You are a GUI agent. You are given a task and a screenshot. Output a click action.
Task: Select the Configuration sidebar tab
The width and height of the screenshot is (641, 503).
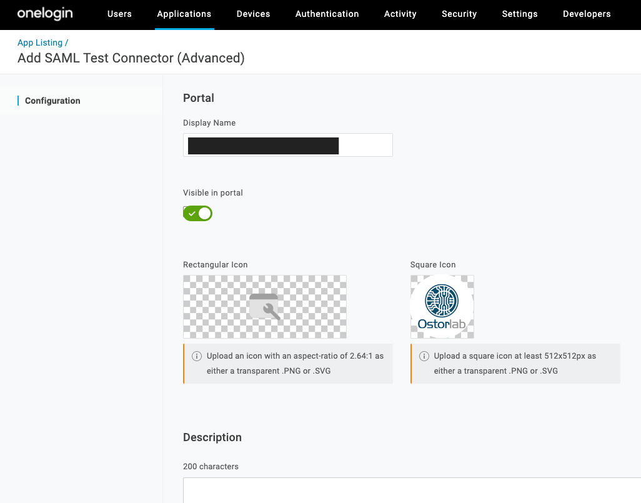coord(52,101)
